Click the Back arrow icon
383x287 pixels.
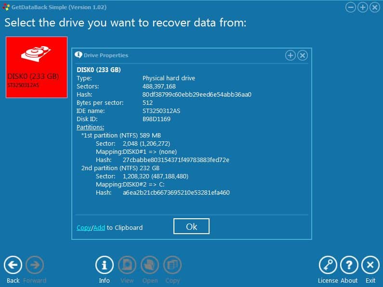coord(13,265)
